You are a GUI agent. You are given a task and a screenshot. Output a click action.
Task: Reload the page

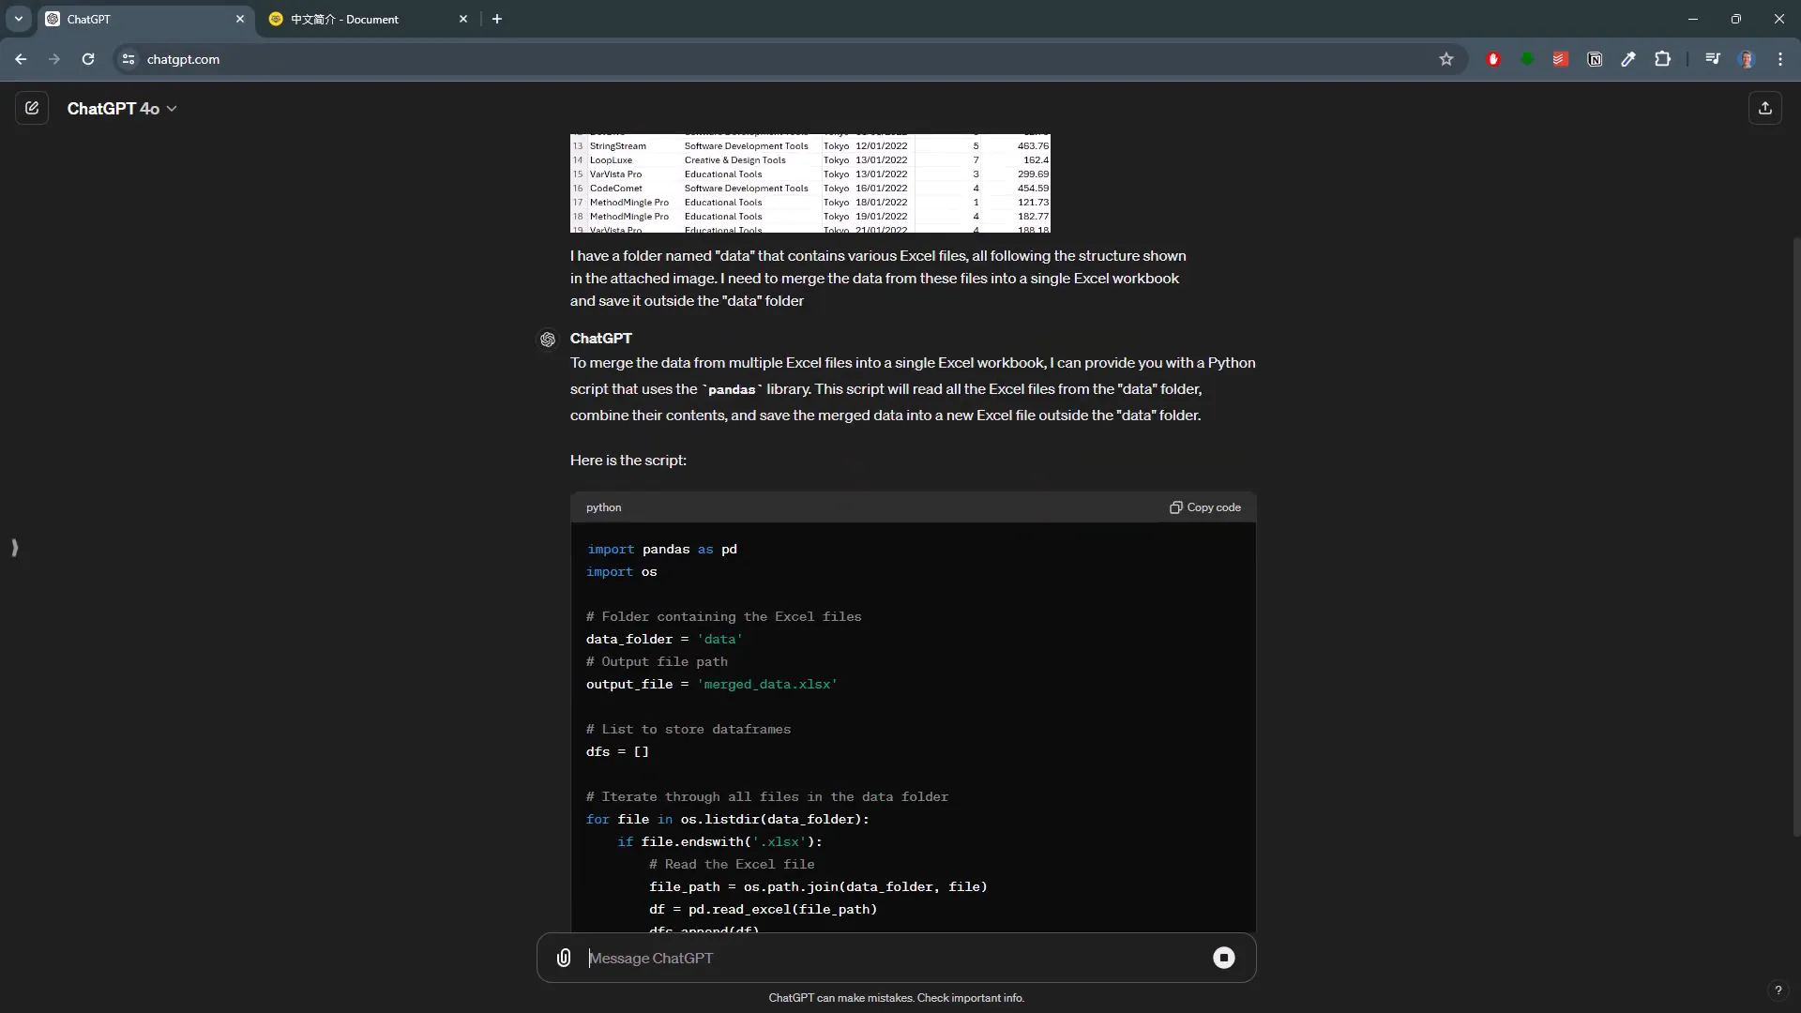click(87, 59)
